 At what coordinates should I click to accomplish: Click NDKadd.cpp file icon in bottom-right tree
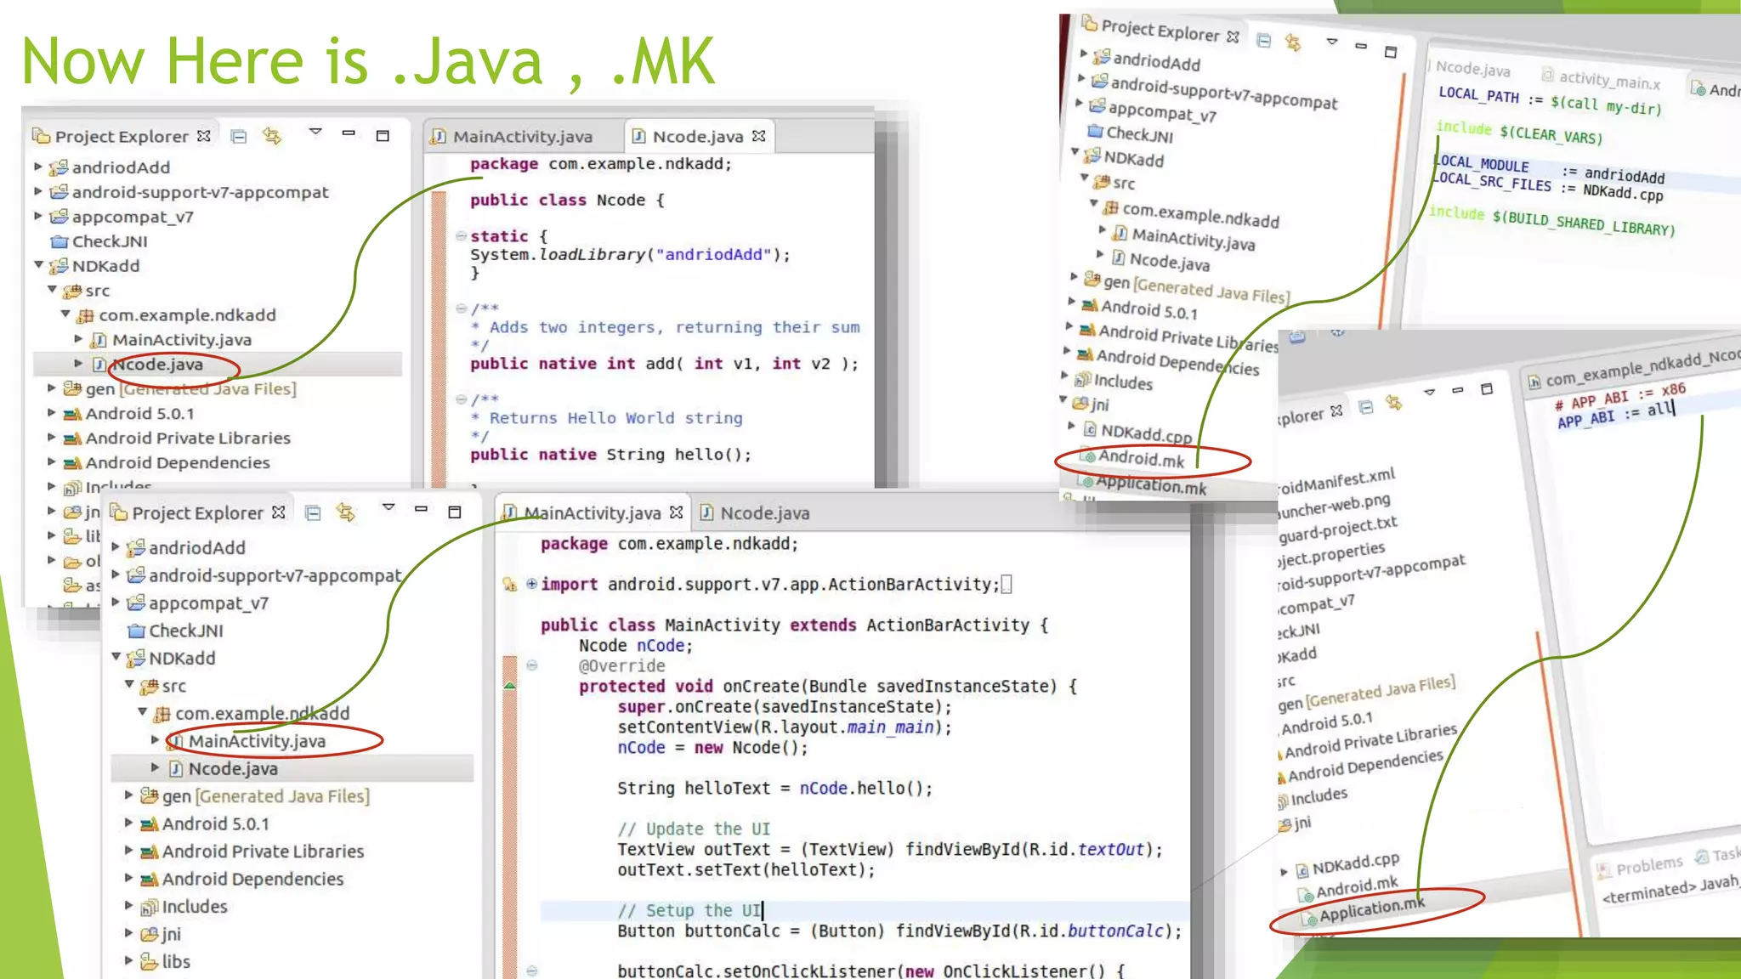(x=1301, y=870)
